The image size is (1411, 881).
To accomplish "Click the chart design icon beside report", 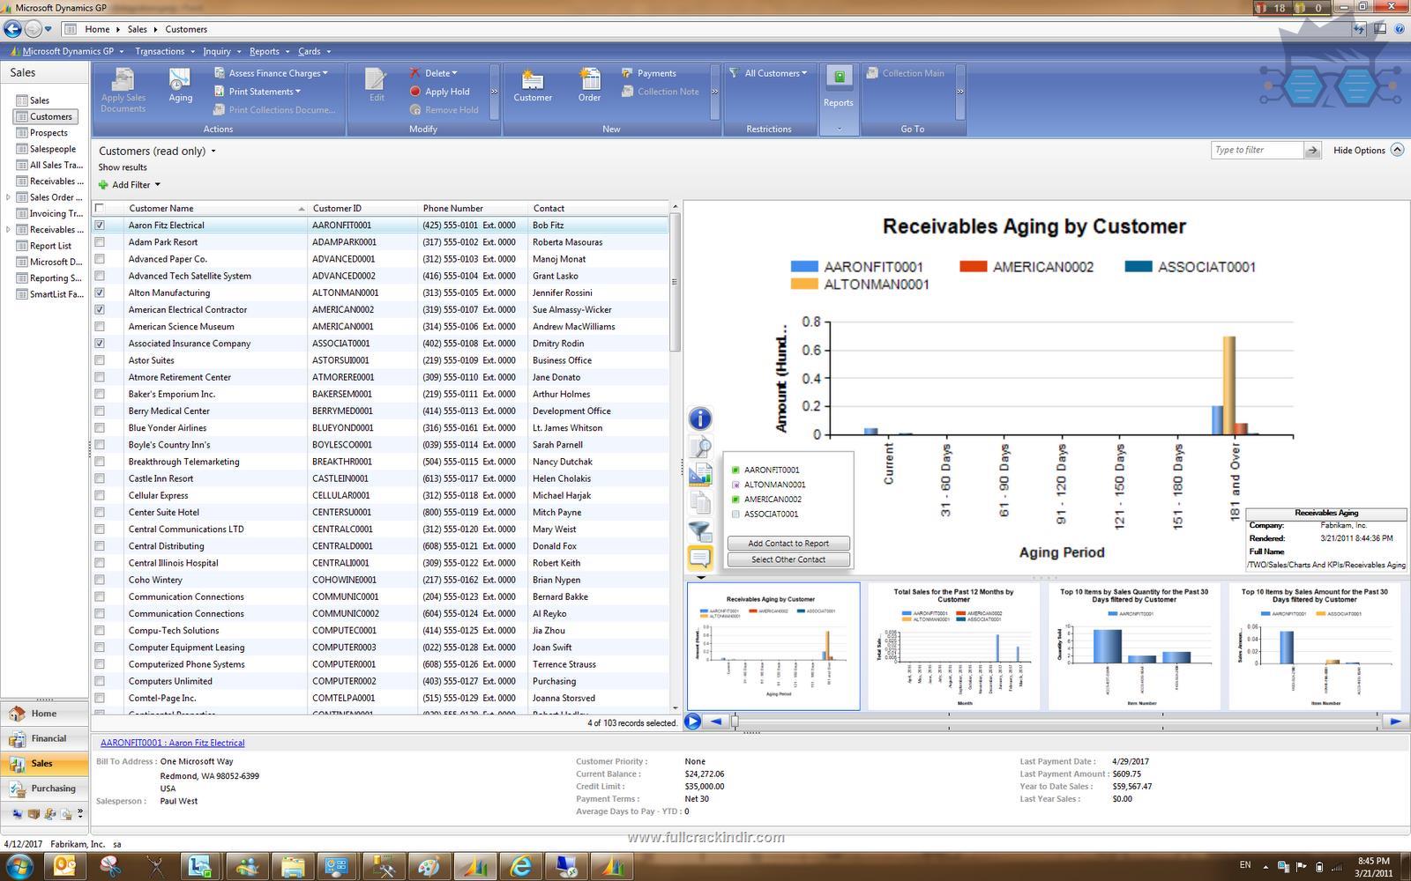I will click(699, 475).
